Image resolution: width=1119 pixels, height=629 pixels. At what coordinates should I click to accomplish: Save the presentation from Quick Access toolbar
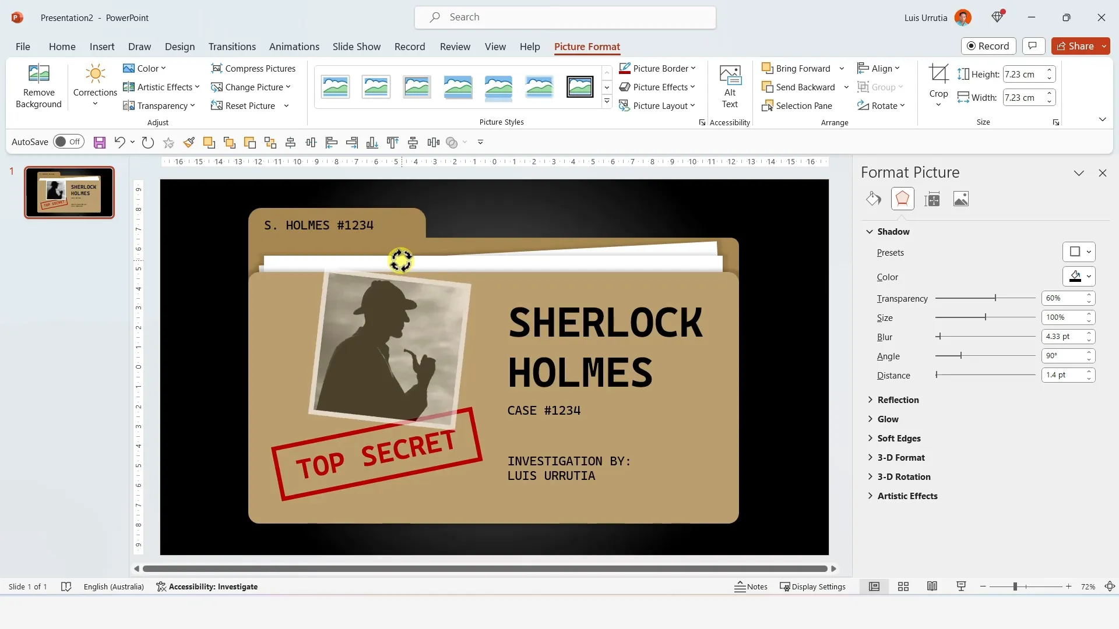click(x=100, y=142)
